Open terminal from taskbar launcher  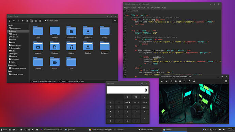(14, 130)
